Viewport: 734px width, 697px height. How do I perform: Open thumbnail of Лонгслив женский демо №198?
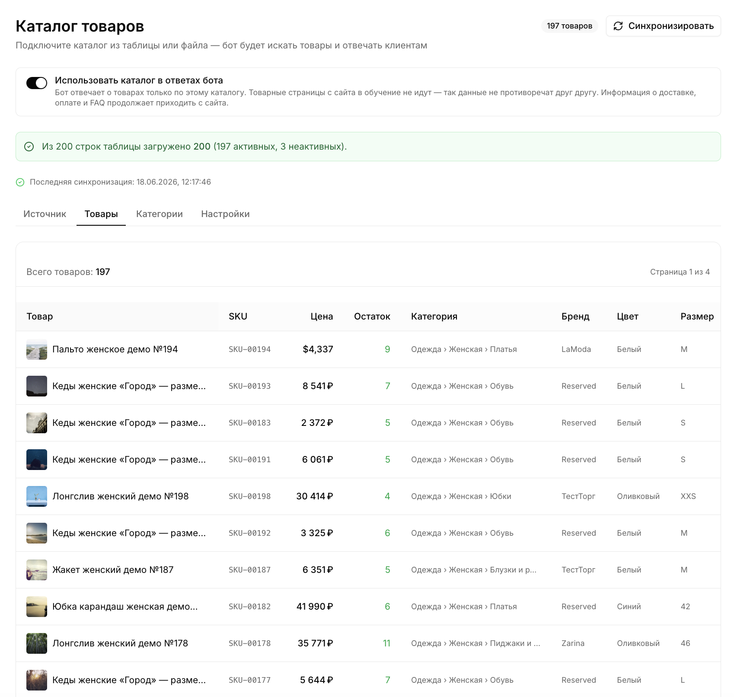pos(37,496)
